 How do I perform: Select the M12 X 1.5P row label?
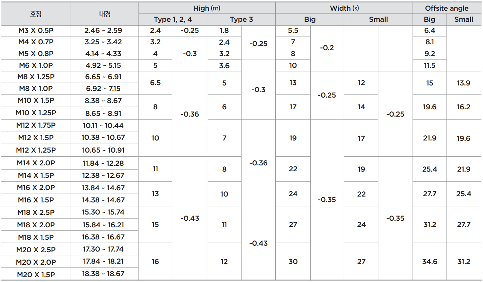(36, 138)
